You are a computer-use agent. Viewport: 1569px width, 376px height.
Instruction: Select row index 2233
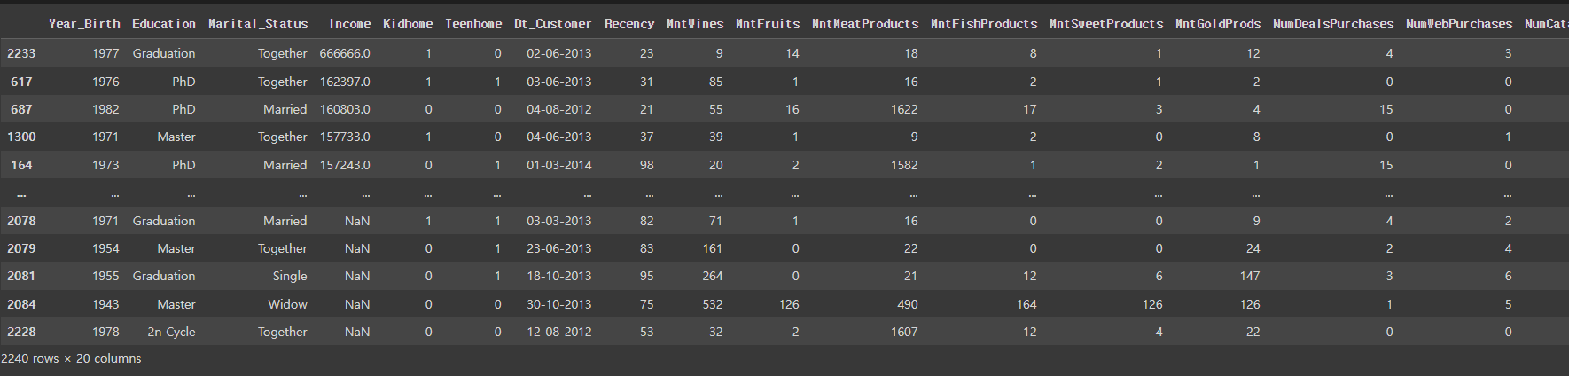coord(21,53)
